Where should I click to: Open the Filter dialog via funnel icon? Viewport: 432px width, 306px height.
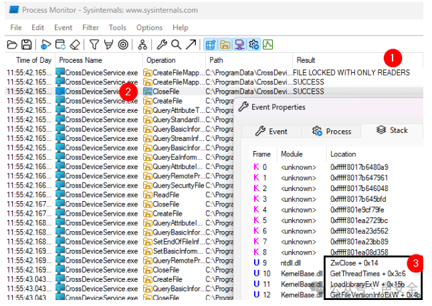click(94, 45)
